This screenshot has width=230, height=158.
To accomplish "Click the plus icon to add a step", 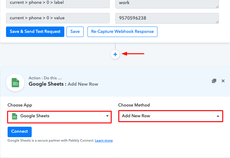I will [x=115, y=54].
